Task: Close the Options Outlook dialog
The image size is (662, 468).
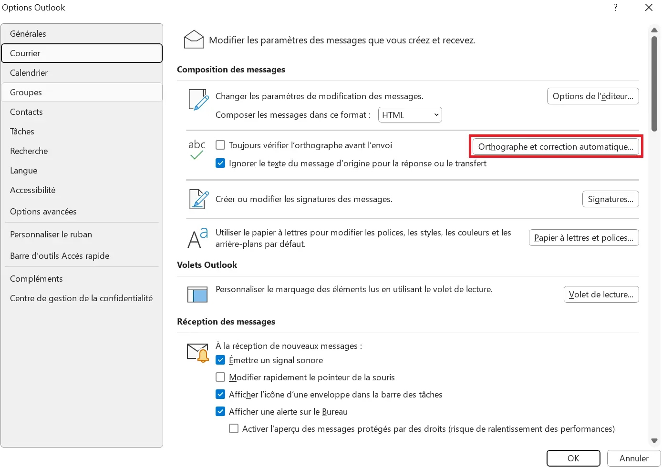Action: tap(649, 7)
